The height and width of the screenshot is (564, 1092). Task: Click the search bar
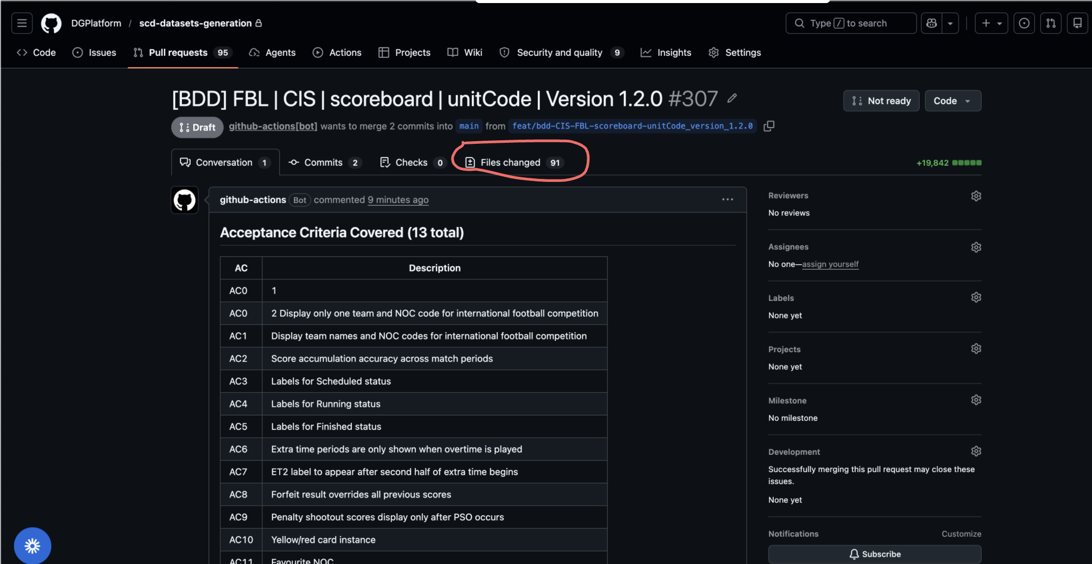[851, 23]
